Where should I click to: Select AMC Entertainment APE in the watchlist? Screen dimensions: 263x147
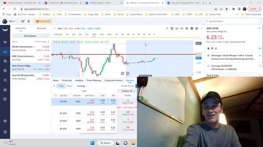point(30,58)
